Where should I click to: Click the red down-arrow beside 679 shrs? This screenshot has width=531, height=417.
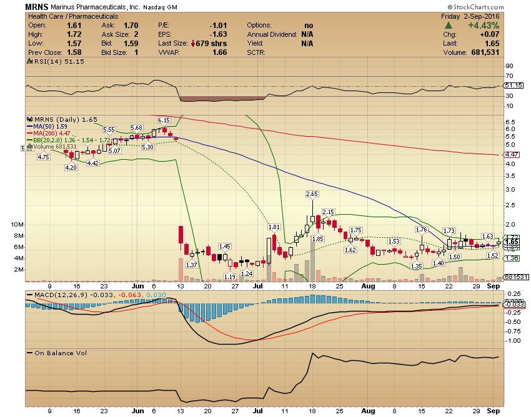coord(193,44)
